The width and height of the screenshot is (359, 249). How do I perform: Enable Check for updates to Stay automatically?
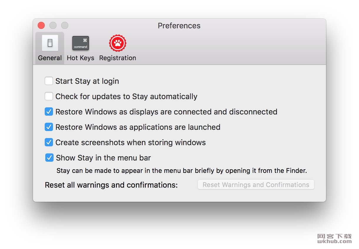pos(49,96)
